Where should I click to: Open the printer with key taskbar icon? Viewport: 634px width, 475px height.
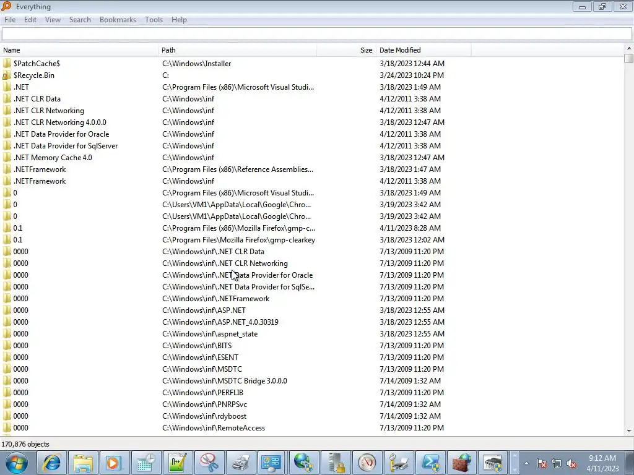[x=399, y=463]
